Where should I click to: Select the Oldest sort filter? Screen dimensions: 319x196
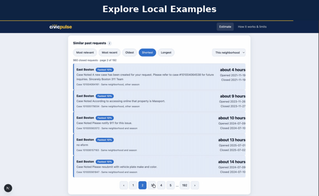coord(129,53)
